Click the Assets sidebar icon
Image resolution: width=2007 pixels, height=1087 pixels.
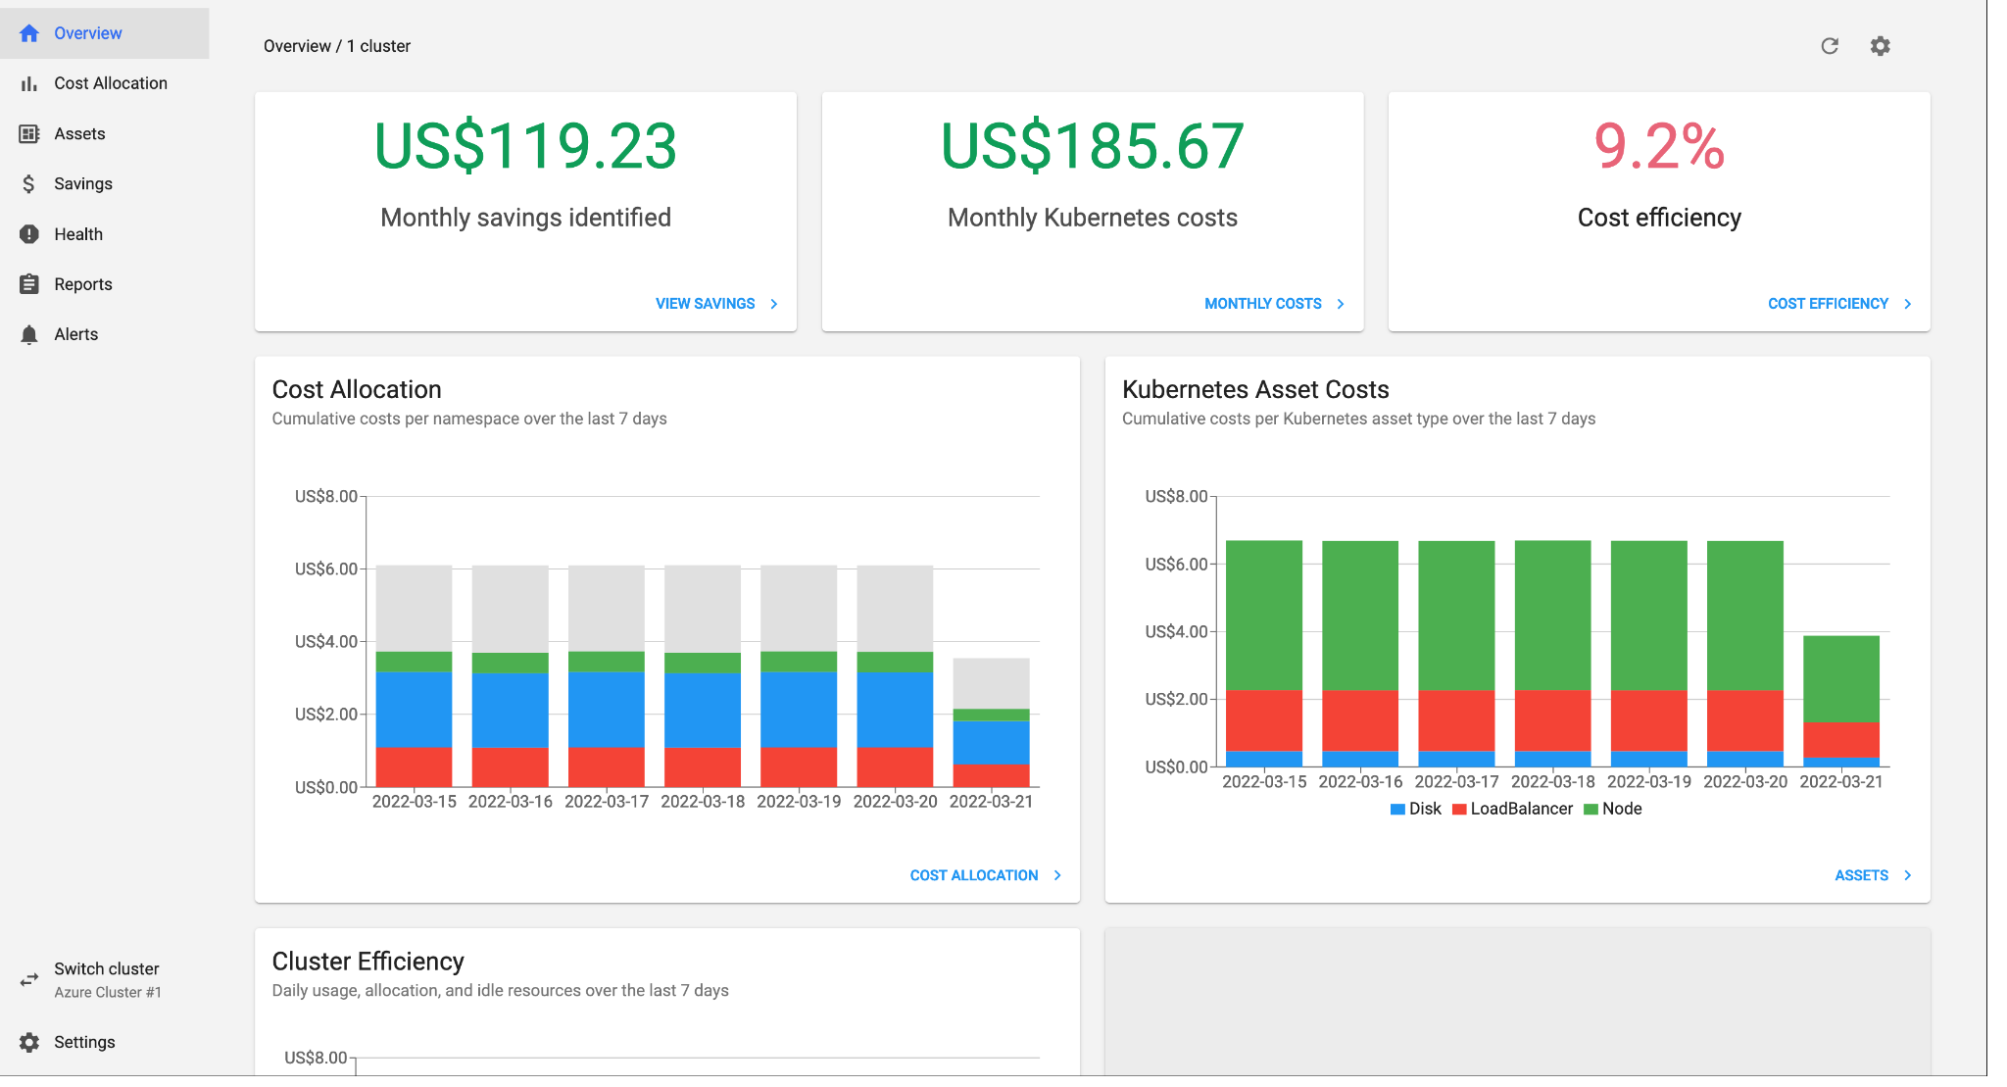pos(29,132)
